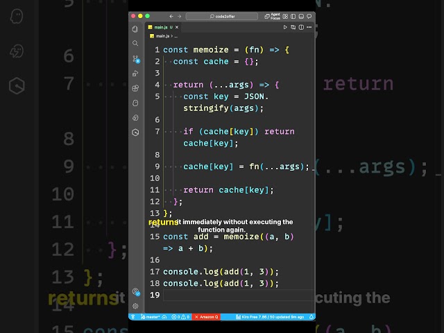Image resolution: width=444 pixels, height=333 pixels.
Task: Click 'if (cache[key]) return' on line 7
Action: (x=239, y=131)
